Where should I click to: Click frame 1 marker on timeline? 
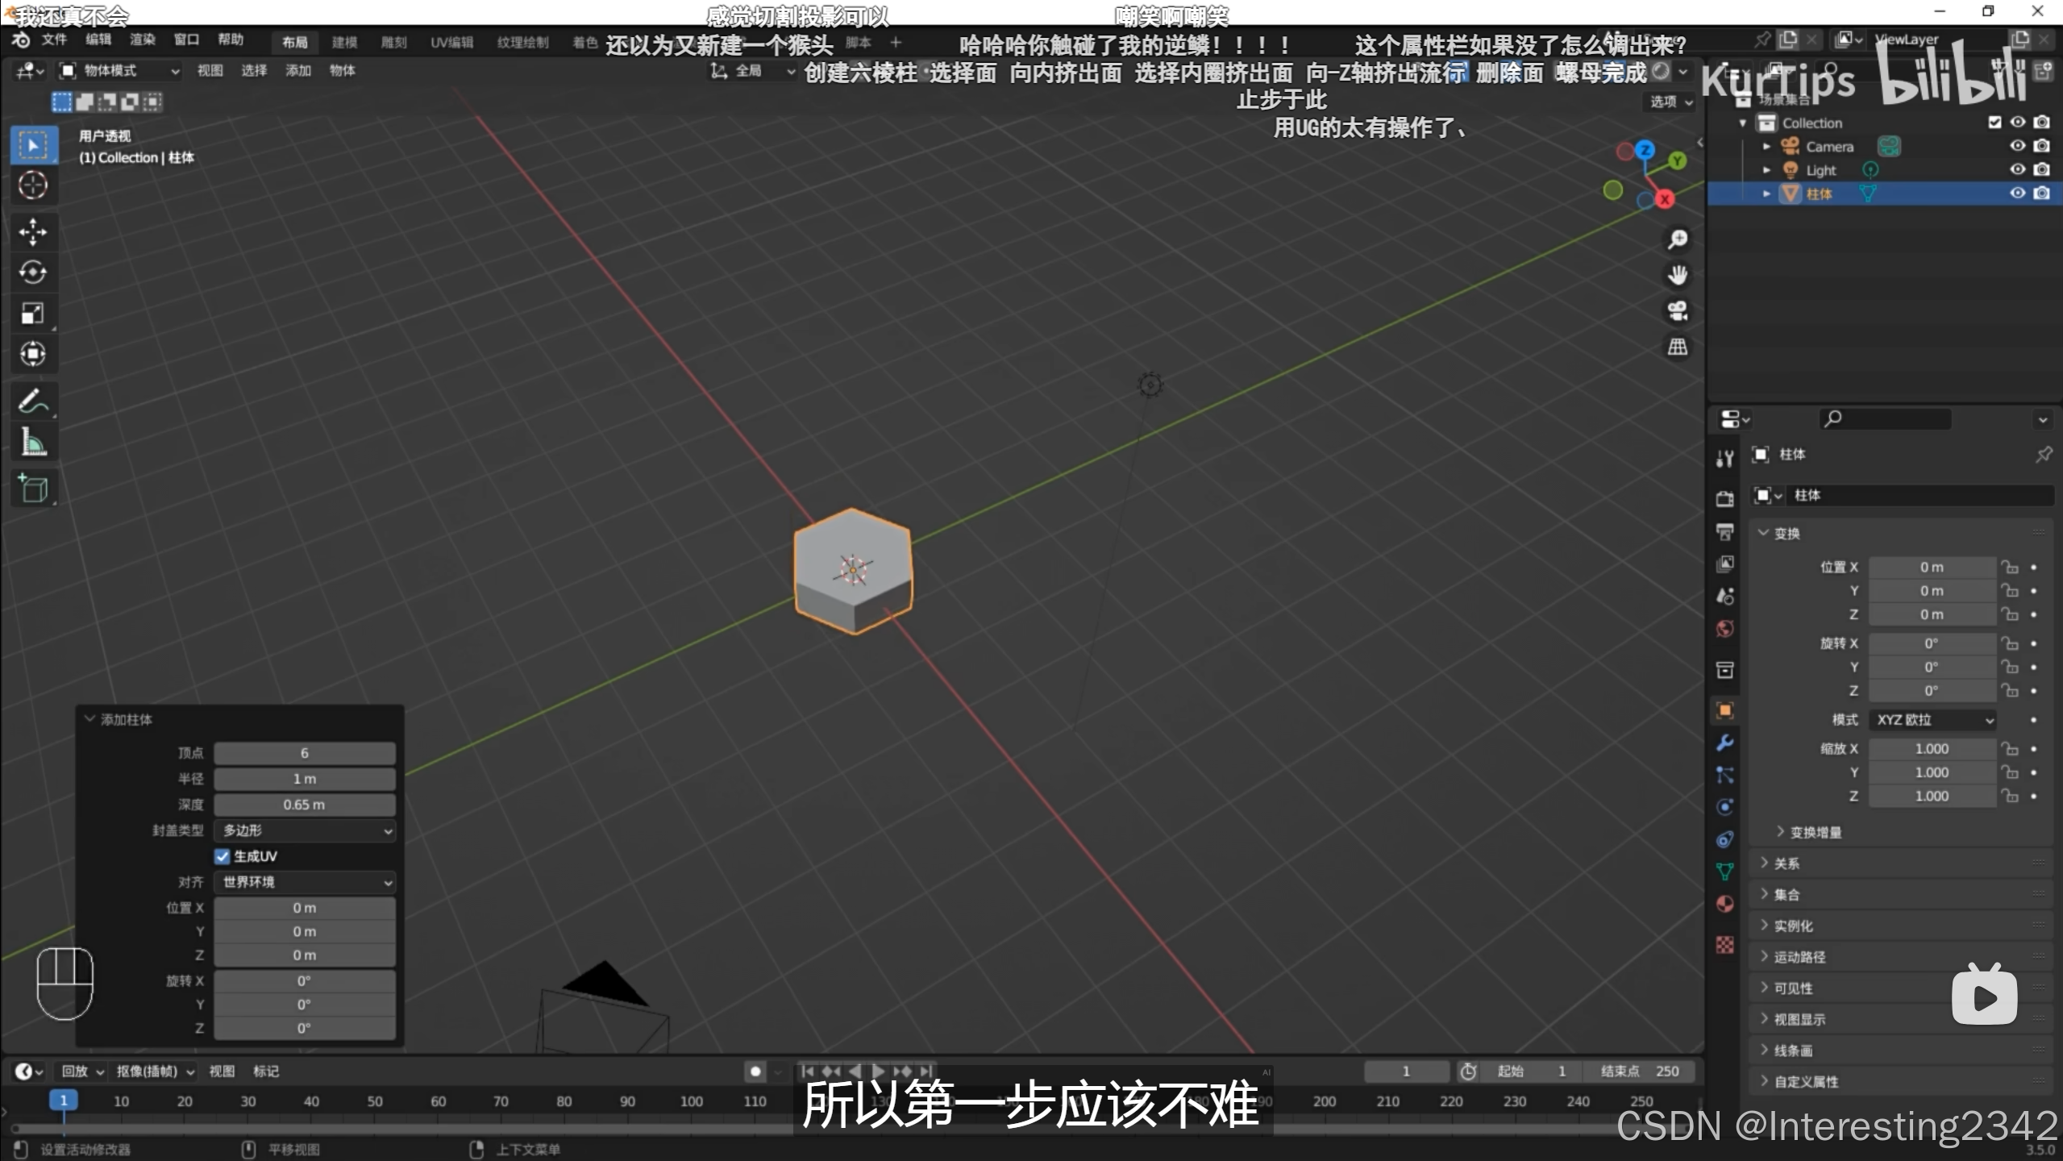[63, 1101]
